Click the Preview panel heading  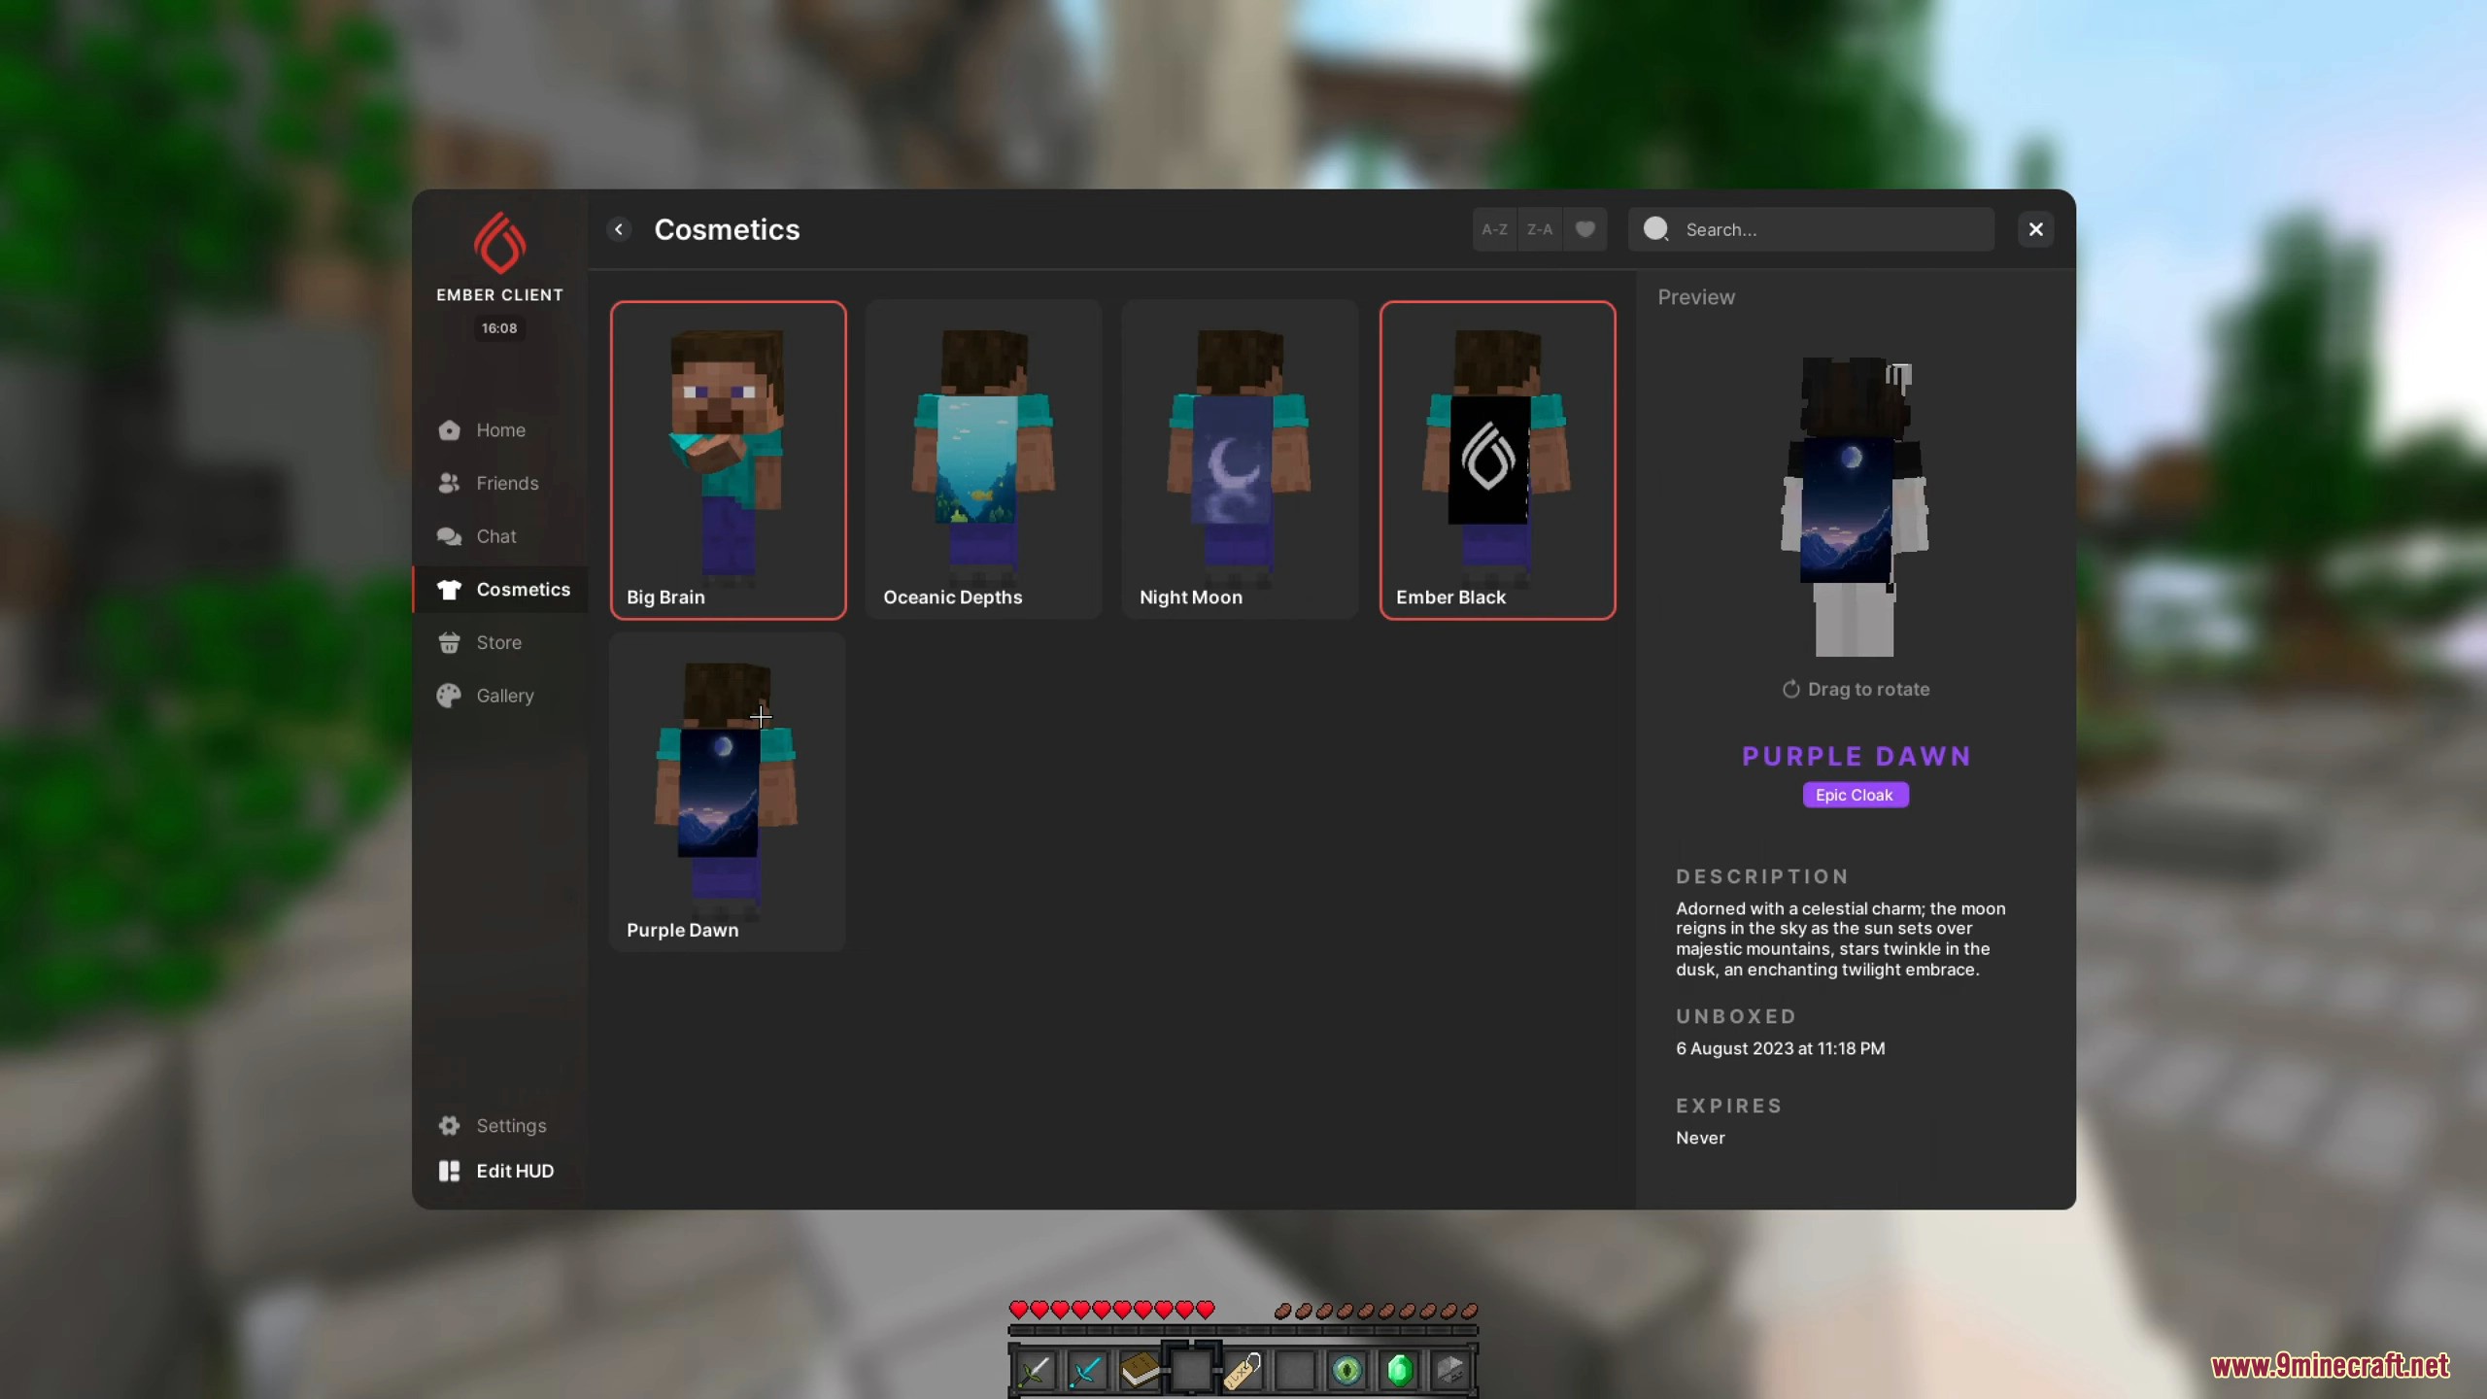(1696, 297)
